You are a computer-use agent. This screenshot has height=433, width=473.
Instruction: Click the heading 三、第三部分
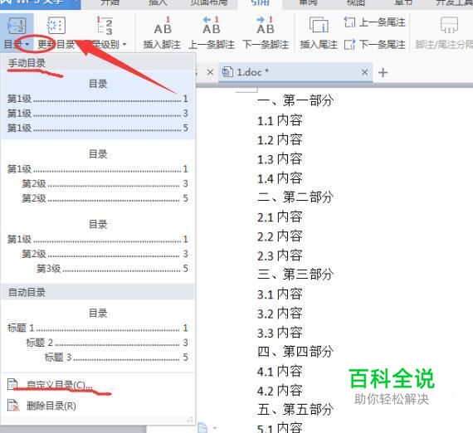coord(295,275)
